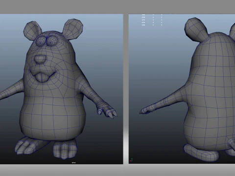Select the back of the body in right viewport
The height and width of the screenshot is (176, 235).
tap(211, 91)
